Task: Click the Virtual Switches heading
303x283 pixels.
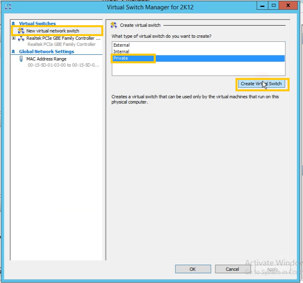Action: pyautogui.click(x=37, y=24)
